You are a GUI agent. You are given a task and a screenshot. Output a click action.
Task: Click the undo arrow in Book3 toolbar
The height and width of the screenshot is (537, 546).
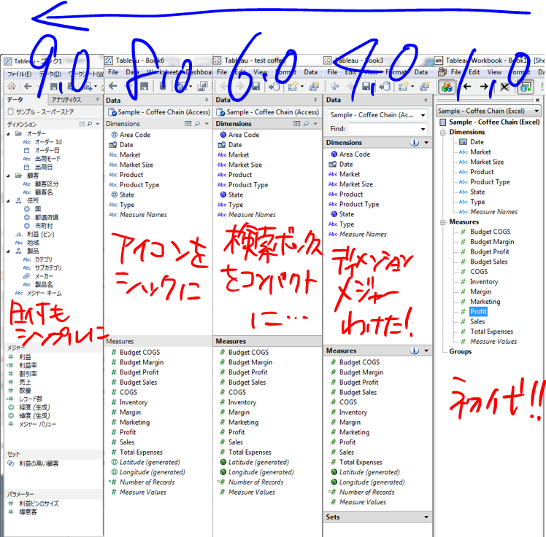tap(335, 86)
